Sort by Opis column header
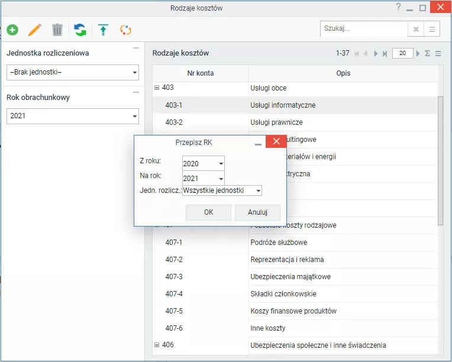Viewport: 452px width, 362px height. click(343, 73)
